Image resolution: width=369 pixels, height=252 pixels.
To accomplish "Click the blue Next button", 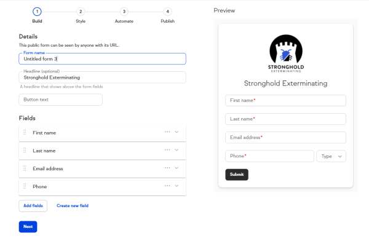I will [x=28, y=227].
